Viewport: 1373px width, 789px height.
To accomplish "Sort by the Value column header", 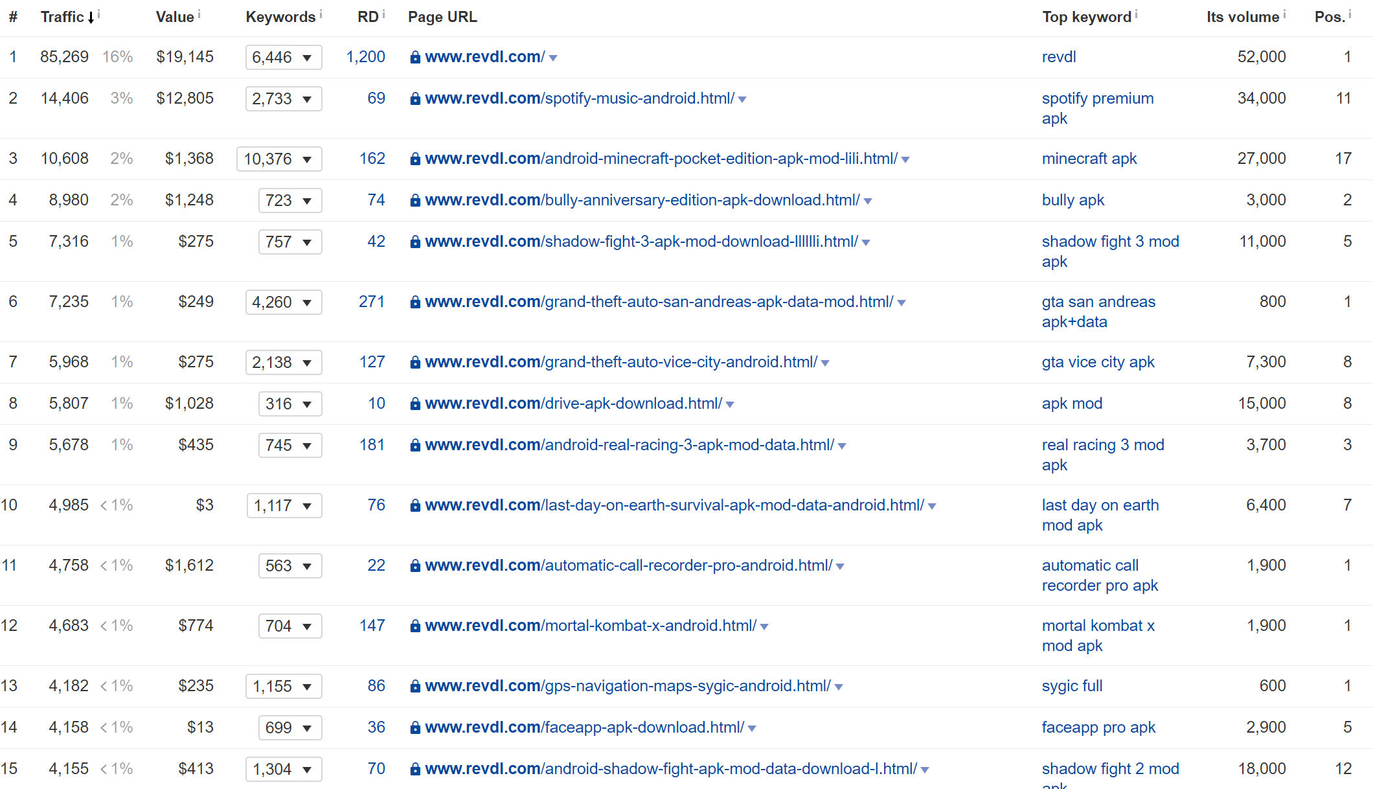I will pyautogui.click(x=175, y=17).
